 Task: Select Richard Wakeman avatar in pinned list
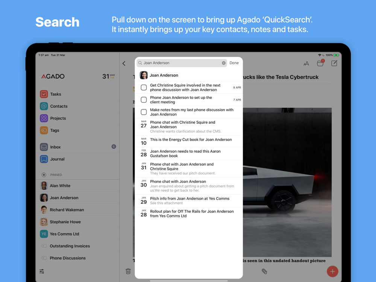[x=44, y=210]
